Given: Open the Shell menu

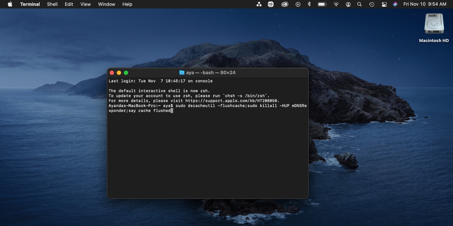Looking at the screenshot, I should pos(52,4).
